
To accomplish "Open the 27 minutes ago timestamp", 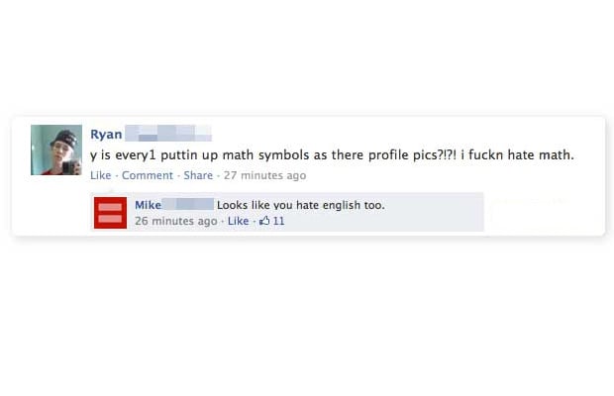I will [264, 175].
